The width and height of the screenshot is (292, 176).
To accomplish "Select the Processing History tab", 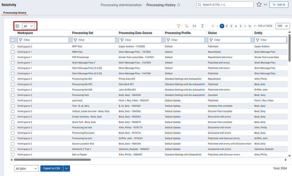I will click(x=15, y=13).
